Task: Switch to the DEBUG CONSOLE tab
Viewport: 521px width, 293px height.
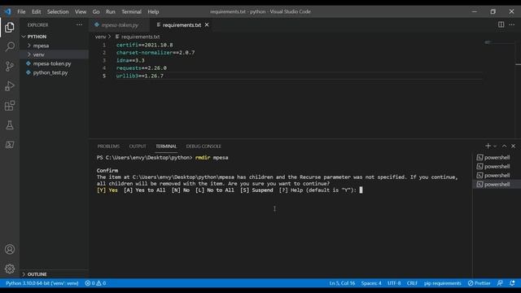Action: [204, 146]
